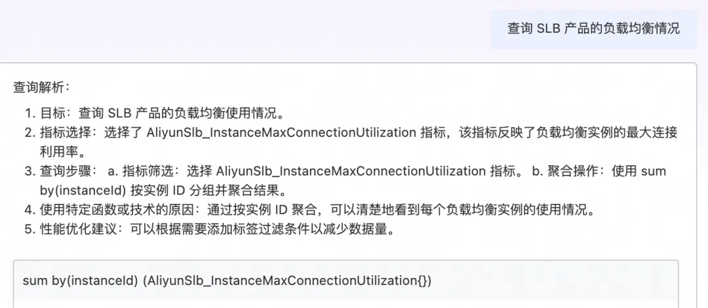
Task: Click the metric name in the 指标选择 item
Action: click(x=281, y=132)
